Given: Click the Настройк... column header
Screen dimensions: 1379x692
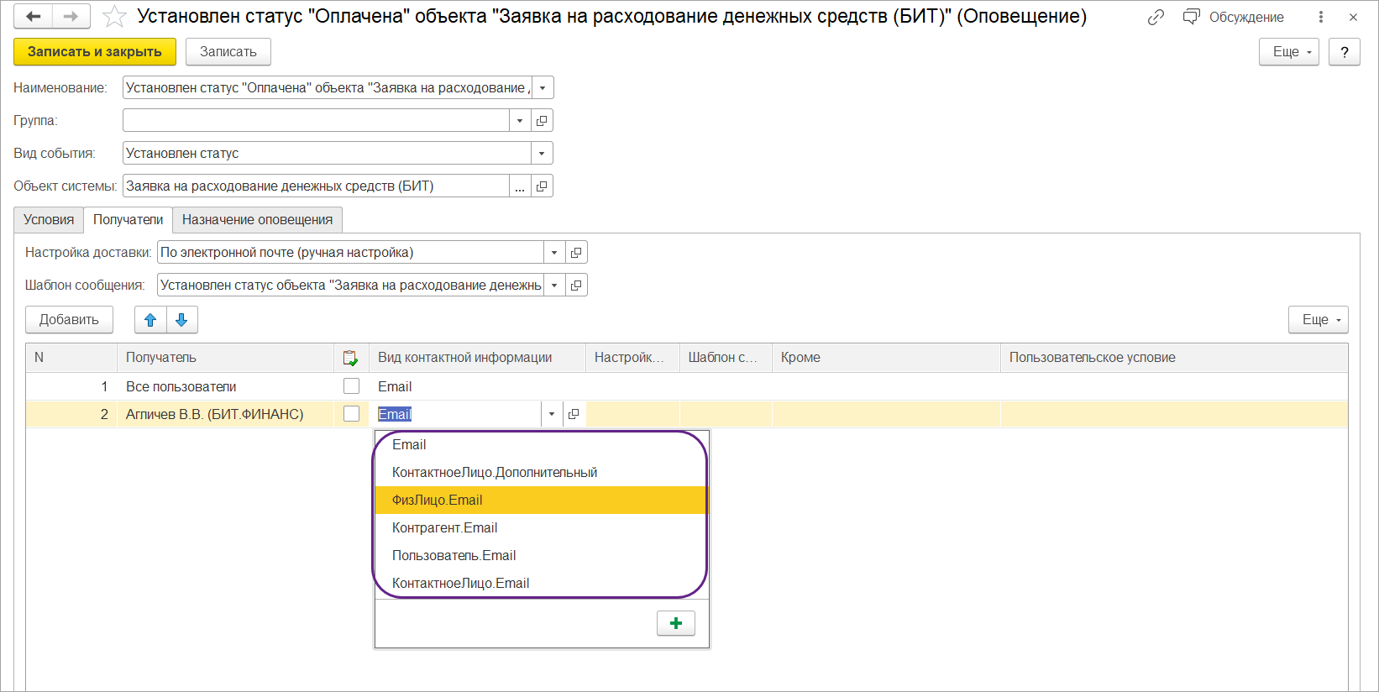Looking at the screenshot, I should [x=633, y=358].
